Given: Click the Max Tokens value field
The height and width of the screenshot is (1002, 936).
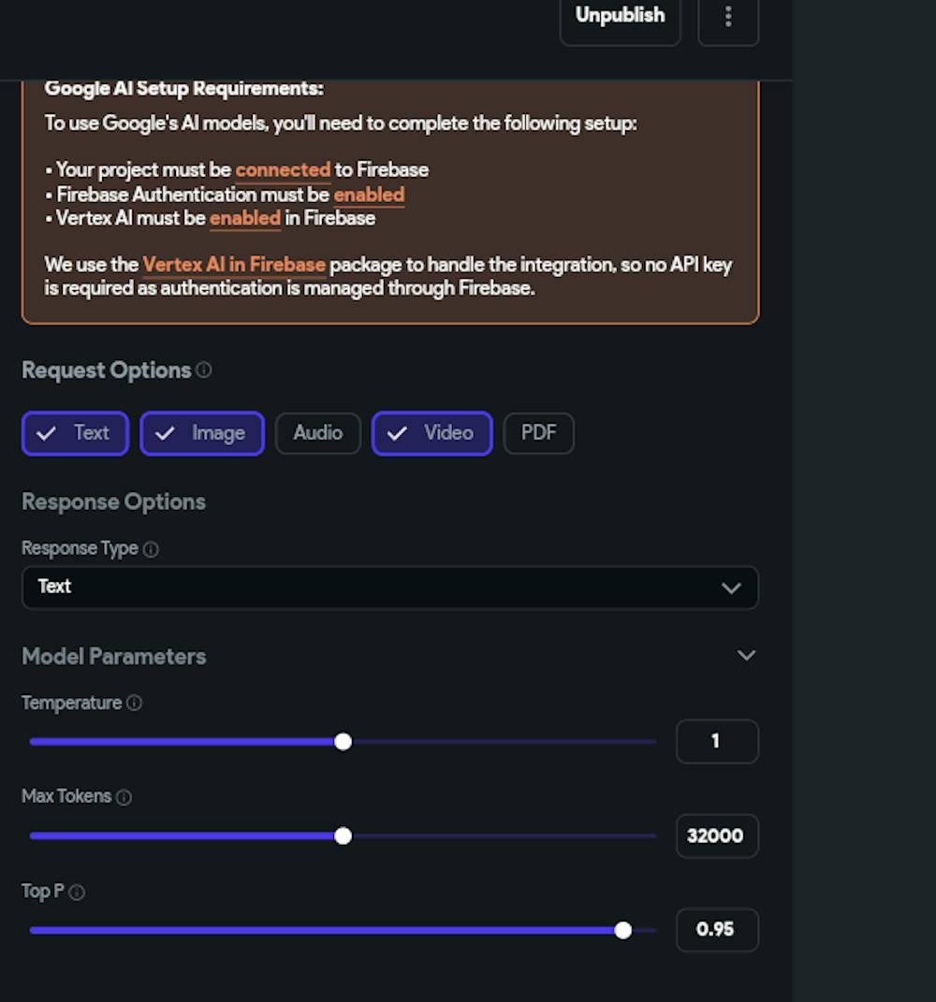Looking at the screenshot, I should coord(716,835).
